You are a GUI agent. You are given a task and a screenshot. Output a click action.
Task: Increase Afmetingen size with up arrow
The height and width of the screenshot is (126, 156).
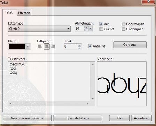(86, 27)
